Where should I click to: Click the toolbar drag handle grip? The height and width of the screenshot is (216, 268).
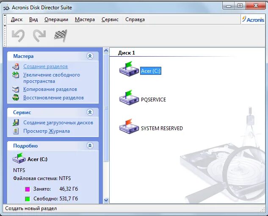coord(5,36)
